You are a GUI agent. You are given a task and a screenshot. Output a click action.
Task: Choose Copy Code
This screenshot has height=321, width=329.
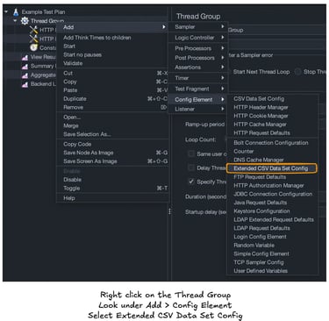click(x=112, y=144)
